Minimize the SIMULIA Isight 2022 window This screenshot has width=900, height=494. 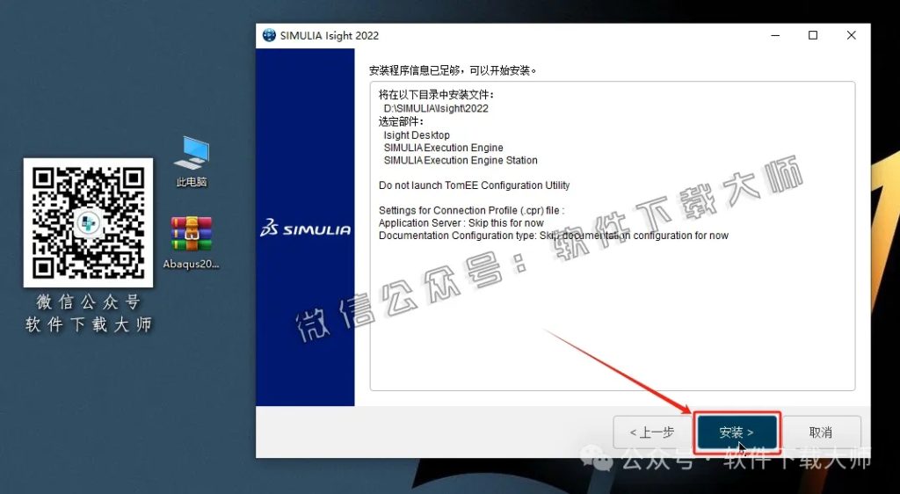tap(775, 35)
